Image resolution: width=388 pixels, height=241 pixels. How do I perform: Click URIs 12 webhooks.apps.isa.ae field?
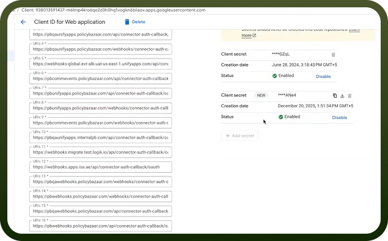click(x=100, y=167)
